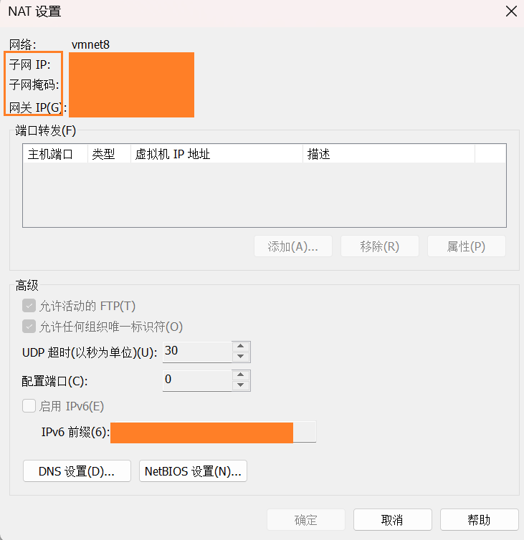
Task: Click 添加 port forwarding button
Action: pos(293,246)
